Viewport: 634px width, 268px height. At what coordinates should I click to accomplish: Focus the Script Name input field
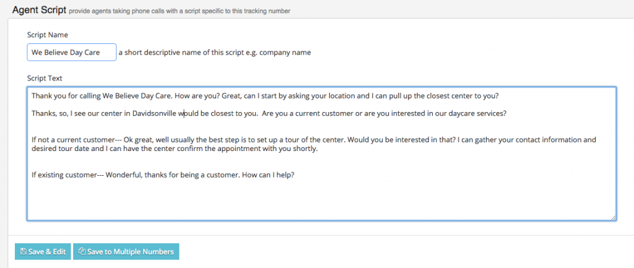click(x=71, y=53)
